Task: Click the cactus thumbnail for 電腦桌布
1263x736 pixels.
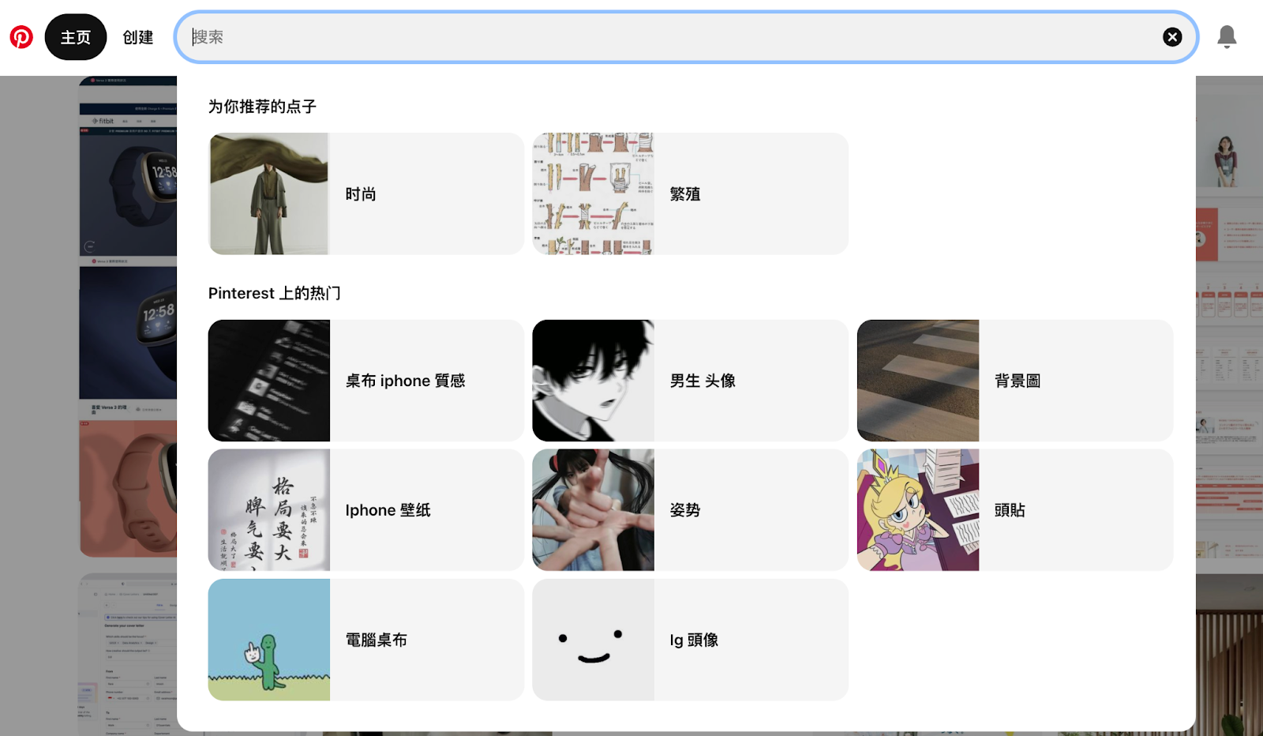Action: pyautogui.click(x=269, y=640)
